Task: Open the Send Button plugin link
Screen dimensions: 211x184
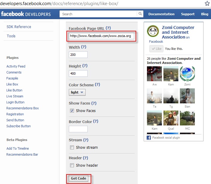Action: 15,120
